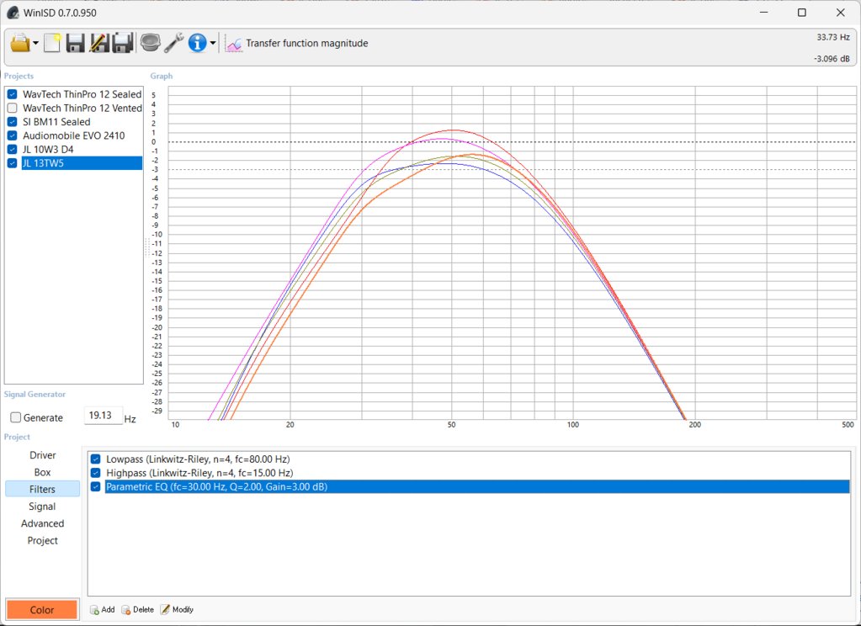Open options with the wrench icon
Screen dimensions: 861x626
pos(173,43)
